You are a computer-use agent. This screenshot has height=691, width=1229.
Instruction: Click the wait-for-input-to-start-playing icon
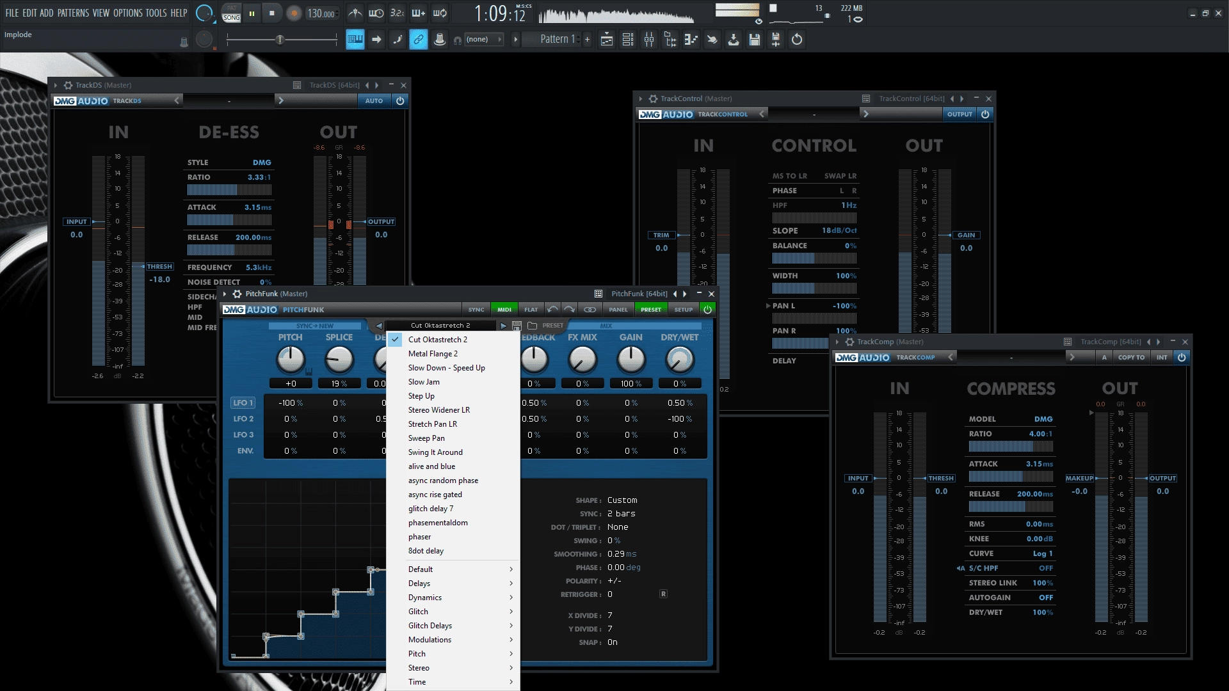click(376, 13)
